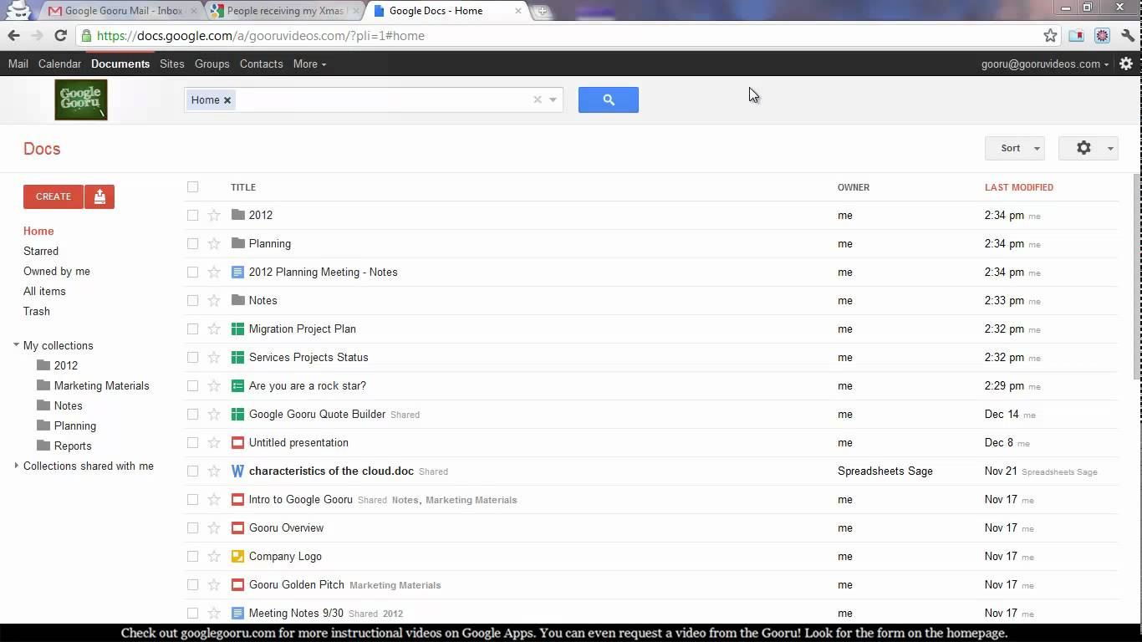Image resolution: width=1142 pixels, height=642 pixels.
Task: Check the box for Planning folder
Action: [x=193, y=243]
